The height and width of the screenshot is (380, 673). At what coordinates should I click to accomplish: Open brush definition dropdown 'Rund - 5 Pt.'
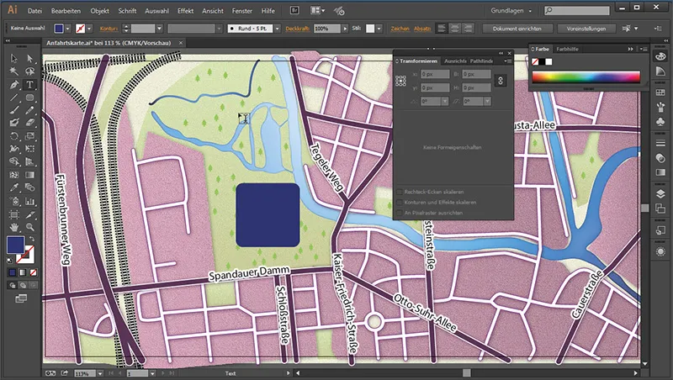[x=278, y=29]
